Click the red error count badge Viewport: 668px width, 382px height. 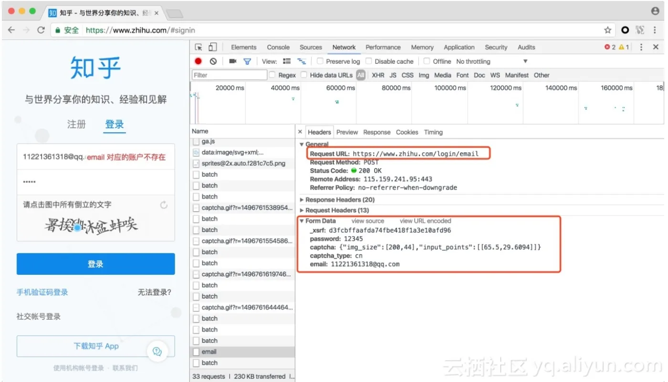(610, 47)
